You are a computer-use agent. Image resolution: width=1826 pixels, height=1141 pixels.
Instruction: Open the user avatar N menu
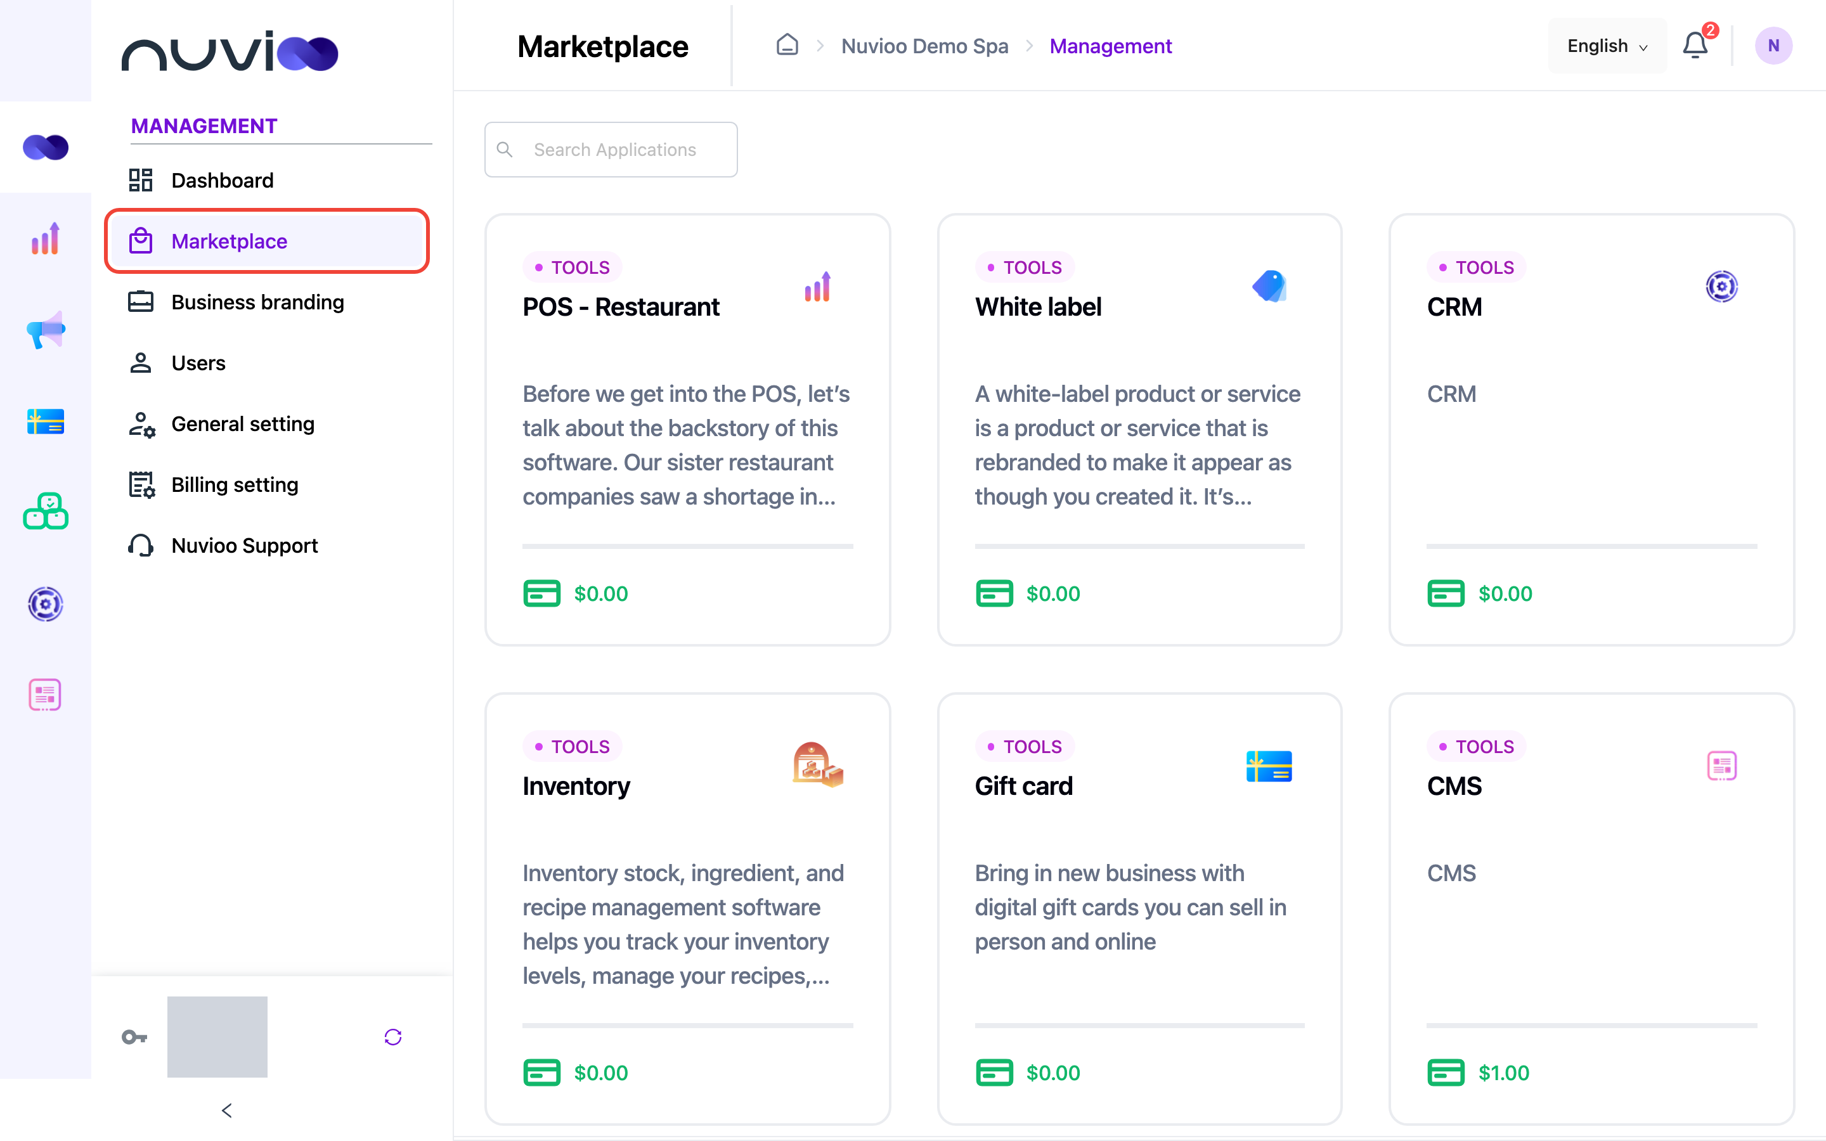[1773, 46]
